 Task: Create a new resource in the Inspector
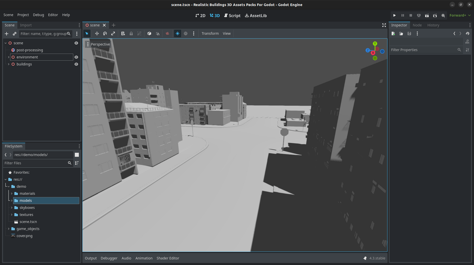[393, 33]
